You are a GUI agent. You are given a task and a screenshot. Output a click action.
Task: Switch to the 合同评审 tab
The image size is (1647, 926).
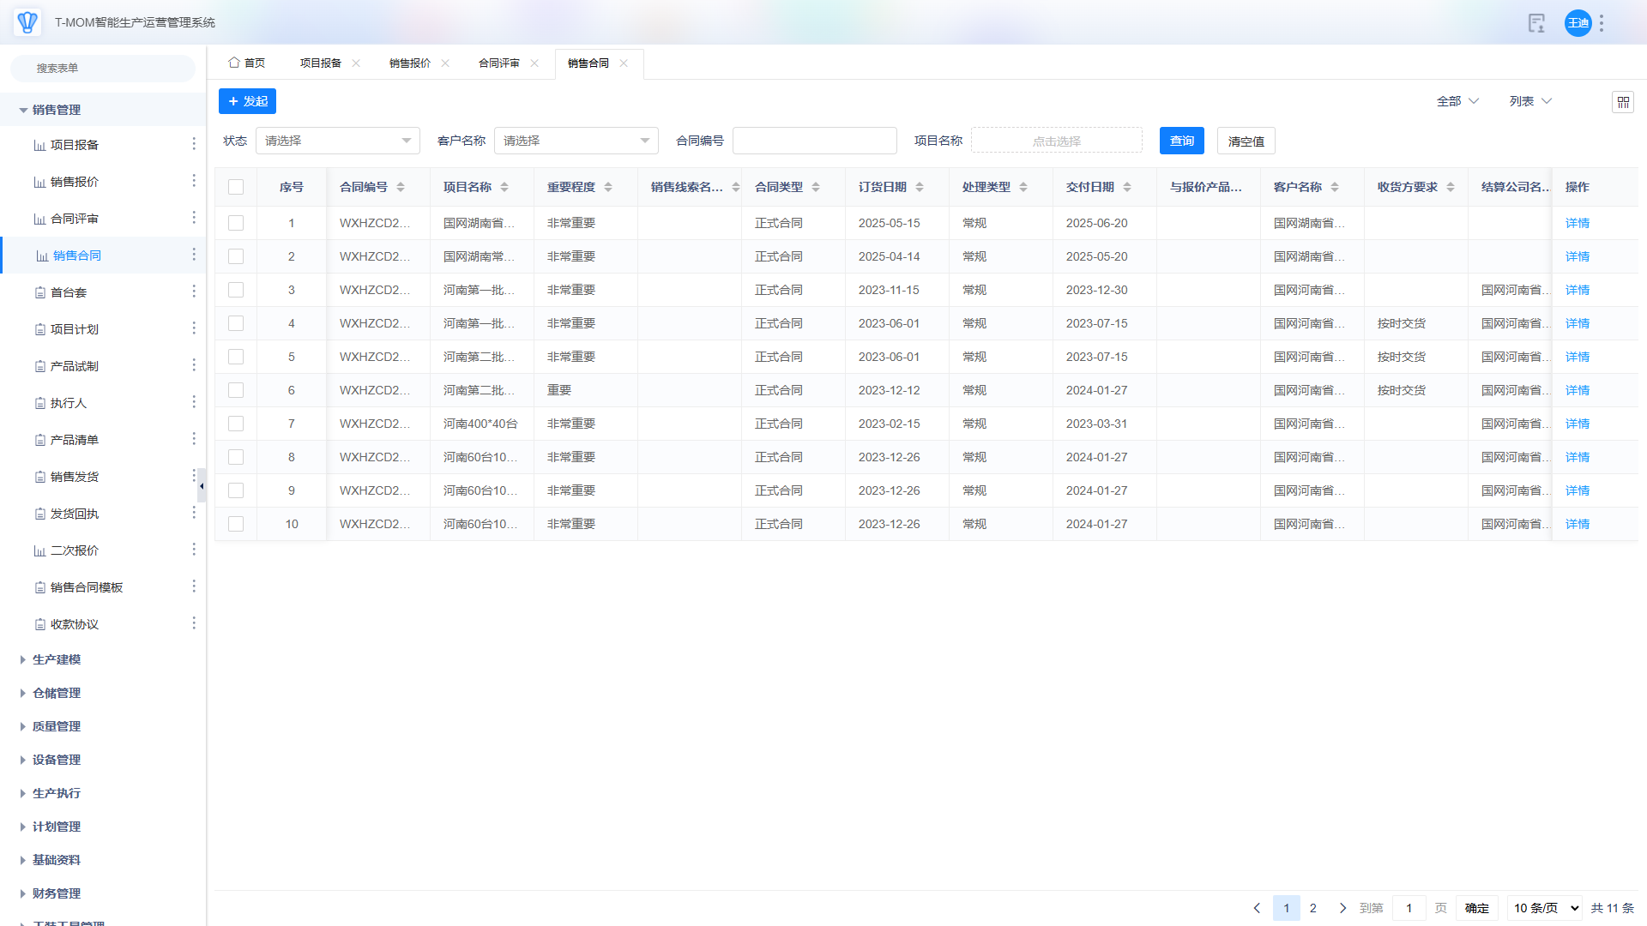499,63
